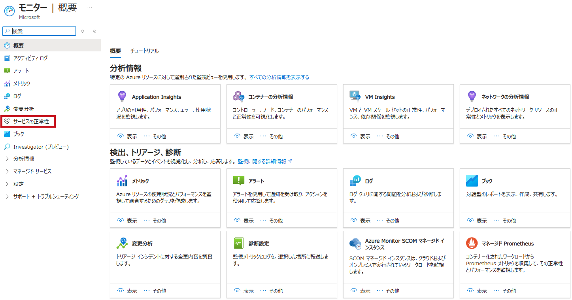Expand サポート + トラブルシューティング section
The height and width of the screenshot is (300, 572).
tap(7, 196)
